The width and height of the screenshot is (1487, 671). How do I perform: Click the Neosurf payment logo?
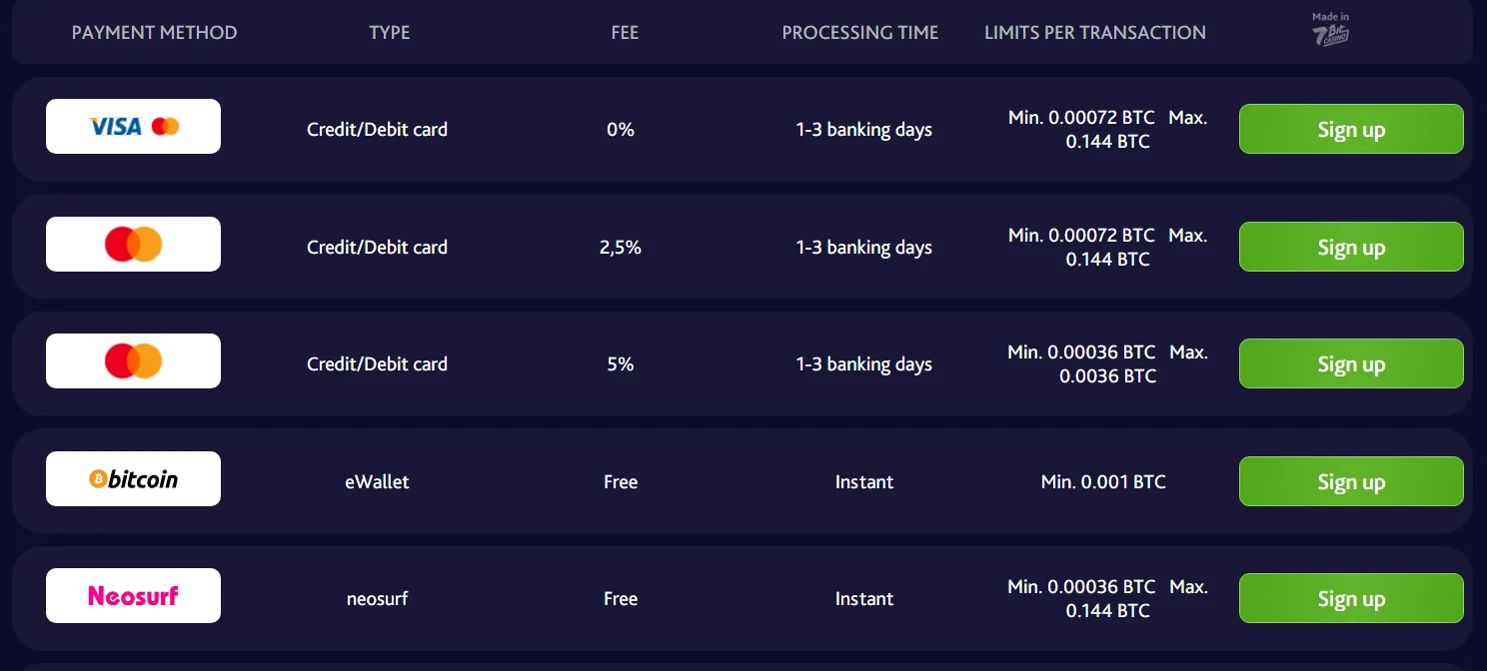[133, 595]
